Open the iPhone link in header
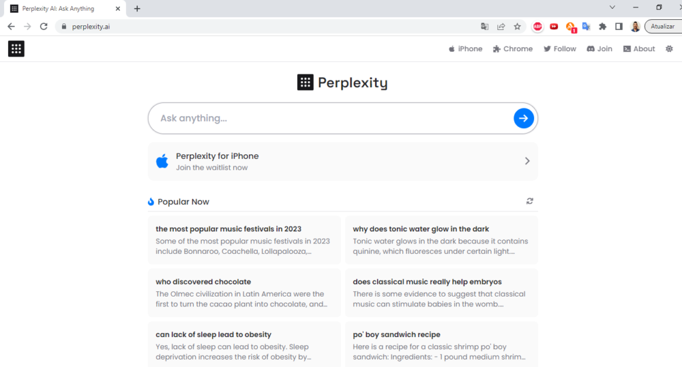Image resolution: width=682 pixels, height=367 pixels. tap(466, 49)
